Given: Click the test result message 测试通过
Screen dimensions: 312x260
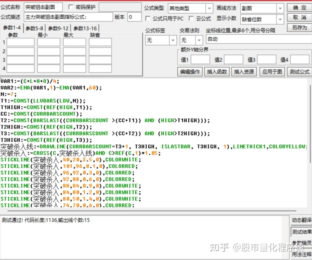Looking at the screenshot, I should point(46,220).
